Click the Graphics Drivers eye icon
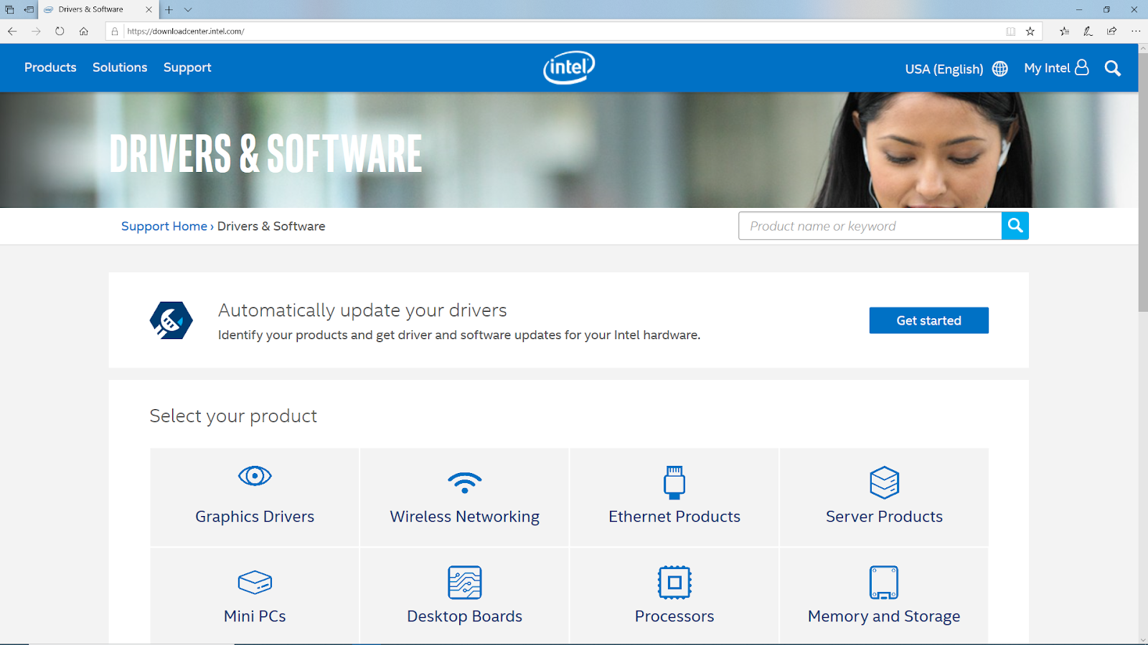1148x645 pixels. [255, 476]
